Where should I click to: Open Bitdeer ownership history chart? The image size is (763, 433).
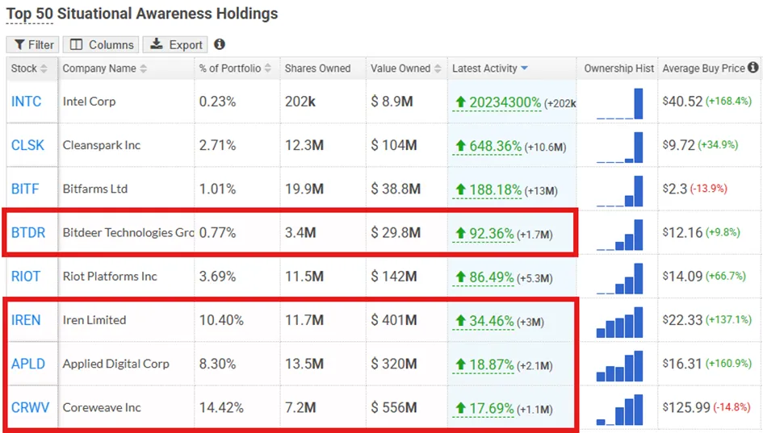pyautogui.click(x=619, y=235)
